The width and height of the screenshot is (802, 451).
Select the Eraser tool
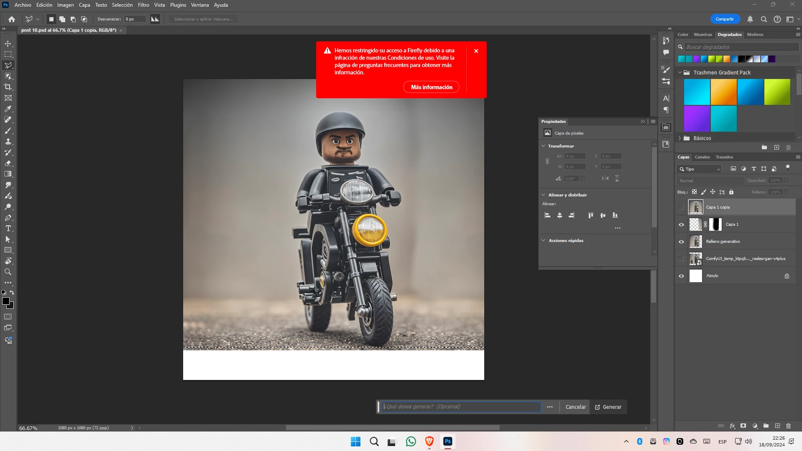point(8,163)
